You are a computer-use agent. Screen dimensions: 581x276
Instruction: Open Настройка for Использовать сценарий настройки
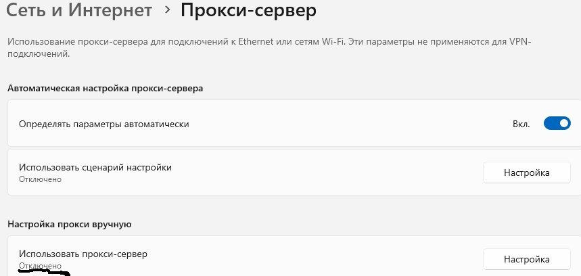point(526,172)
